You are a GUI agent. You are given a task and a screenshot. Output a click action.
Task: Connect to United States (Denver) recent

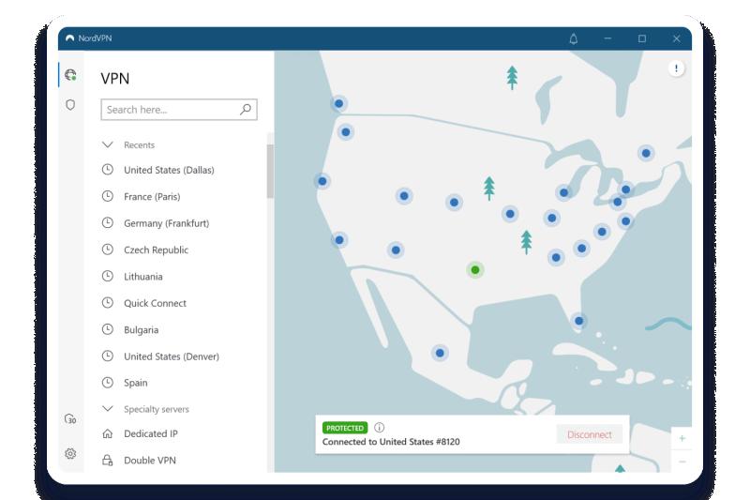[x=172, y=356]
